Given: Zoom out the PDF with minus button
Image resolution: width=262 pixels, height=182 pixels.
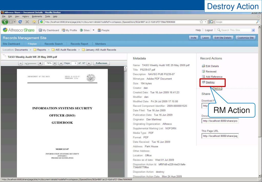Looking at the screenshot, I should pyautogui.click(x=20, y=63).
